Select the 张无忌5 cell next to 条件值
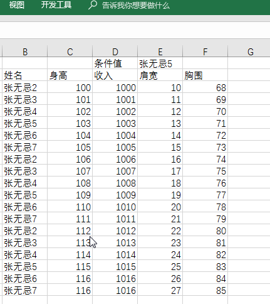 pyautogui.click(x=160, y=63)
